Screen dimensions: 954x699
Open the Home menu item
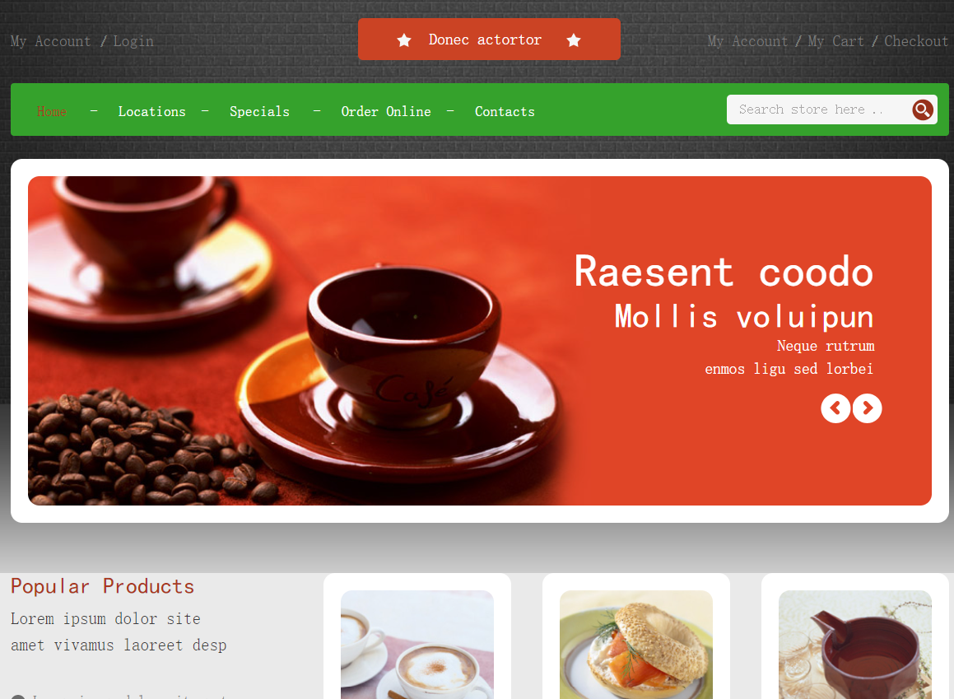[x=52, y=111]
